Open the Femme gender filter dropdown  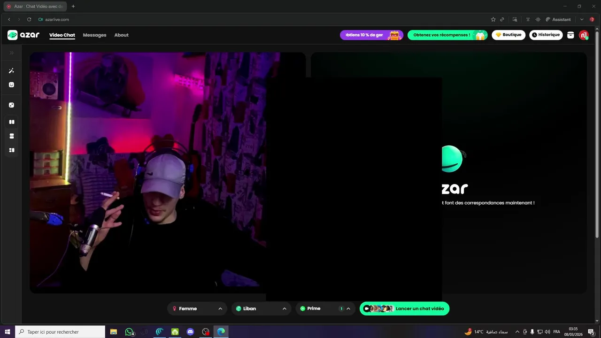tap(197, 308)
